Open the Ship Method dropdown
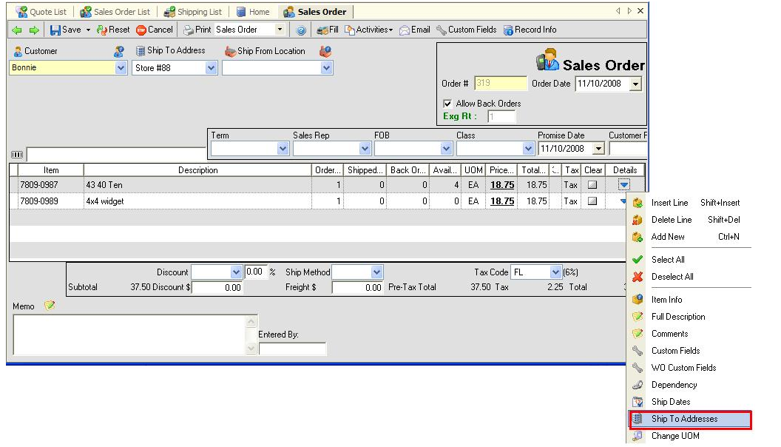 [376, 272]
